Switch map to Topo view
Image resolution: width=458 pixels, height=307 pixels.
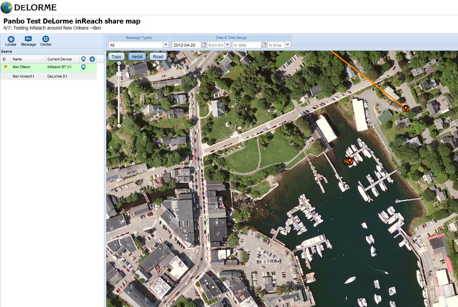coord(116,57)
